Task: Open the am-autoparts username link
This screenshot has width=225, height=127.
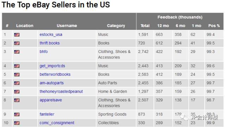Action: [x=51, y=83]
